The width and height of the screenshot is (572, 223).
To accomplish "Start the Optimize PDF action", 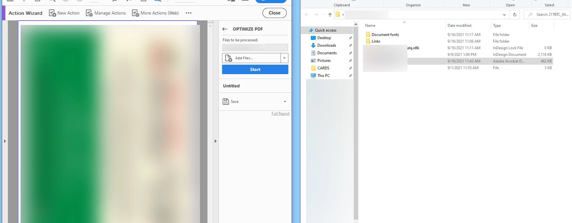I will pos(255,69).
